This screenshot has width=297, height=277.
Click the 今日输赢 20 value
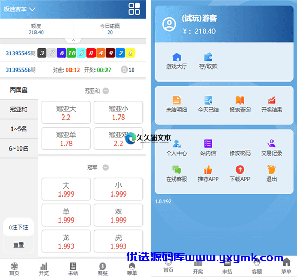coord(110,29)
